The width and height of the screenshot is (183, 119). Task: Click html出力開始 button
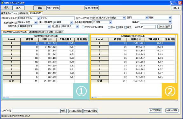click(x=91, y=111)
